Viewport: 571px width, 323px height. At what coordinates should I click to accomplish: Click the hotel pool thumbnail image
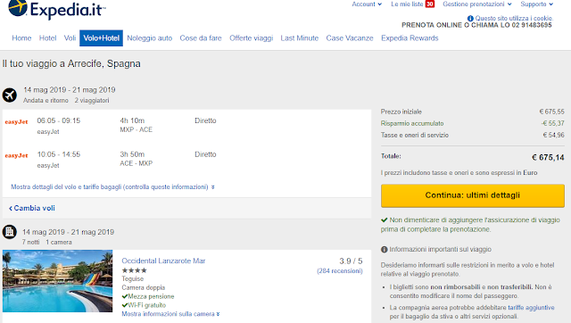point(57,281)
